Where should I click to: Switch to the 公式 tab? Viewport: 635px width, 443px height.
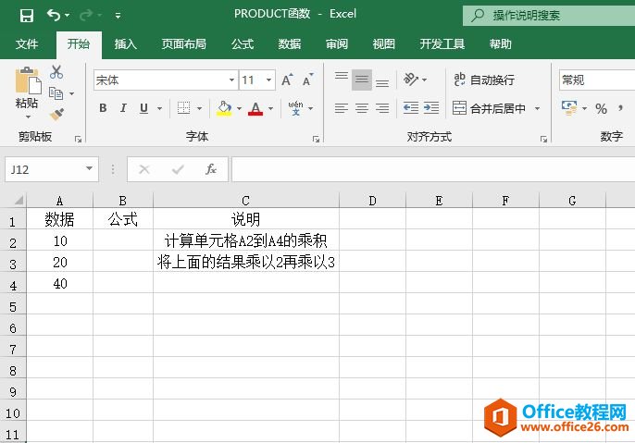pos(243,44)
